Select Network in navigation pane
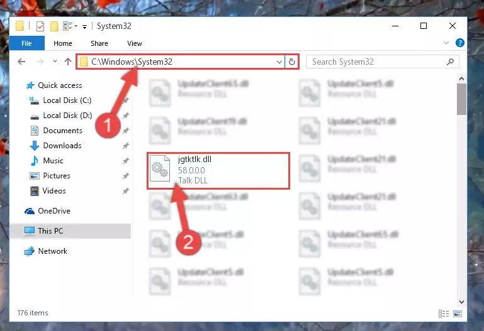Screen dimensions: 484x331 [52, 251]
